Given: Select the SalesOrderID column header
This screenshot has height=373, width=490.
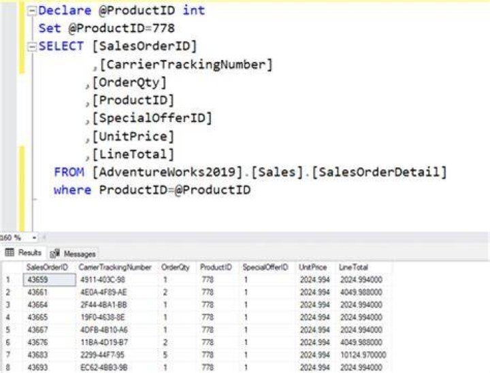Looking at the screenshot, I should coord(47,267).
